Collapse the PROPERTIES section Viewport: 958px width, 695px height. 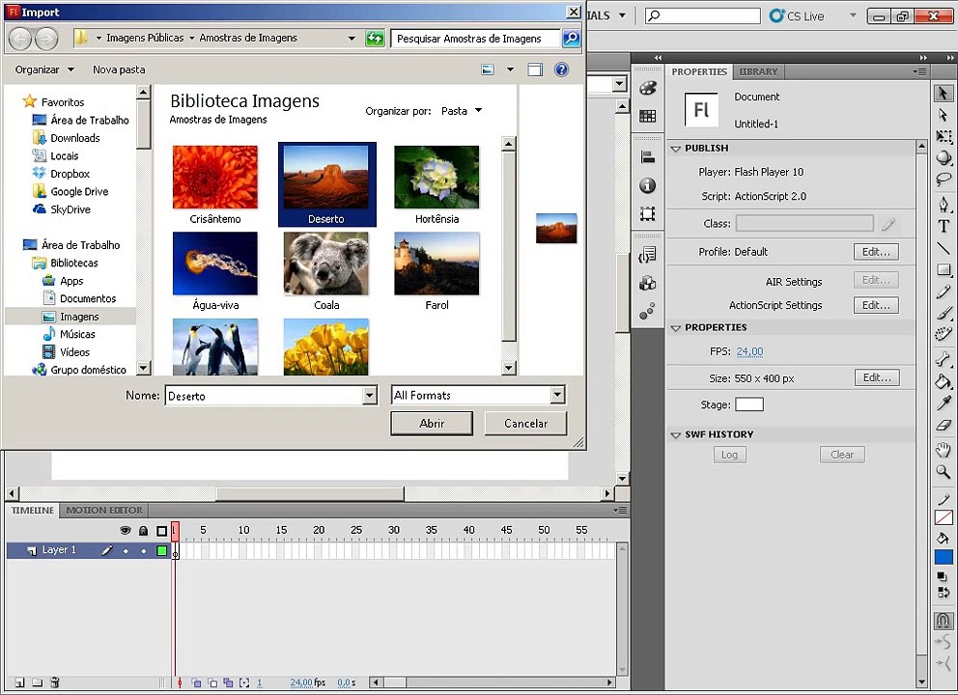click(676, 328)
